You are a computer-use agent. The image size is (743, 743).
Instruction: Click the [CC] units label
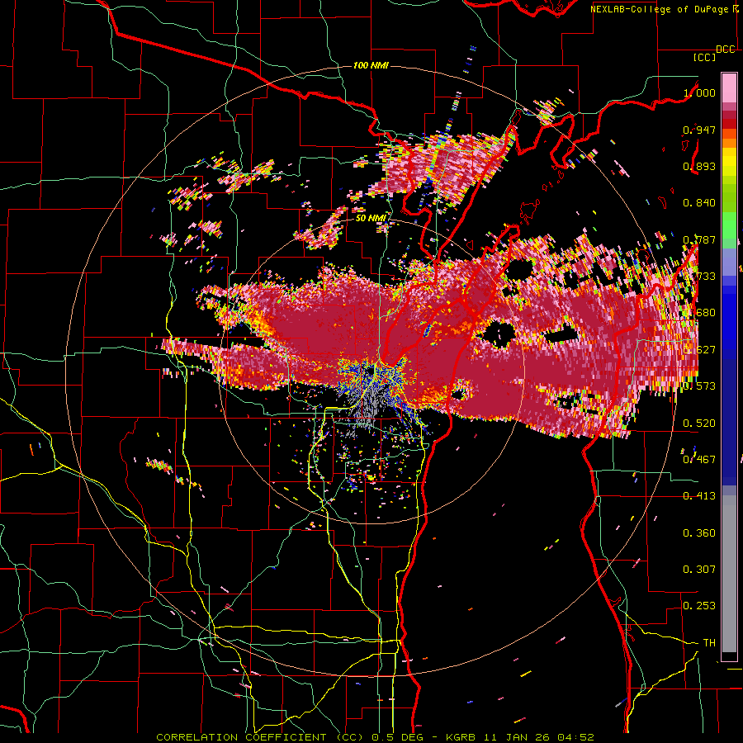point(704,57)
